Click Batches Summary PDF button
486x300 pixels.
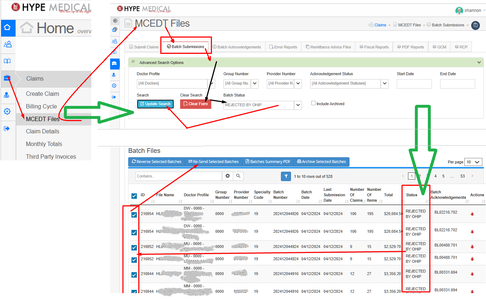tap(268, 162)
